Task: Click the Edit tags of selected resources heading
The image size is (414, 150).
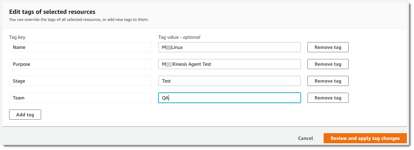Action: [52, 12]
